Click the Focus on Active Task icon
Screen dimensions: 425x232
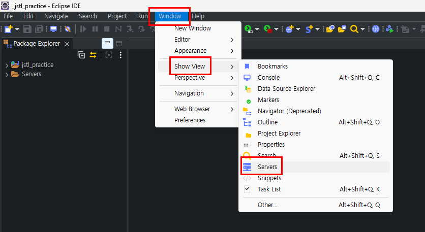tap(109, 55)
